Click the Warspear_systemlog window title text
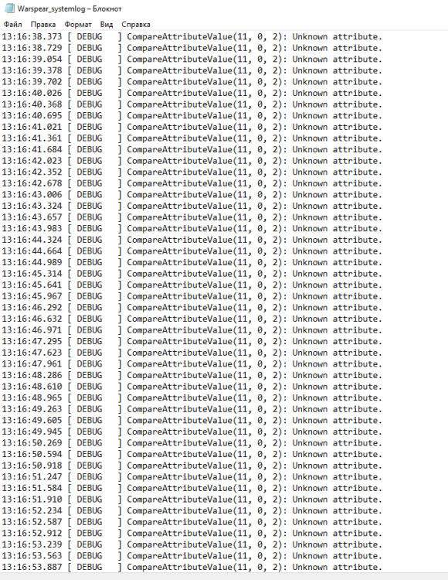Image resolution: width=448 pixels, height=580 pixels. 70,9
